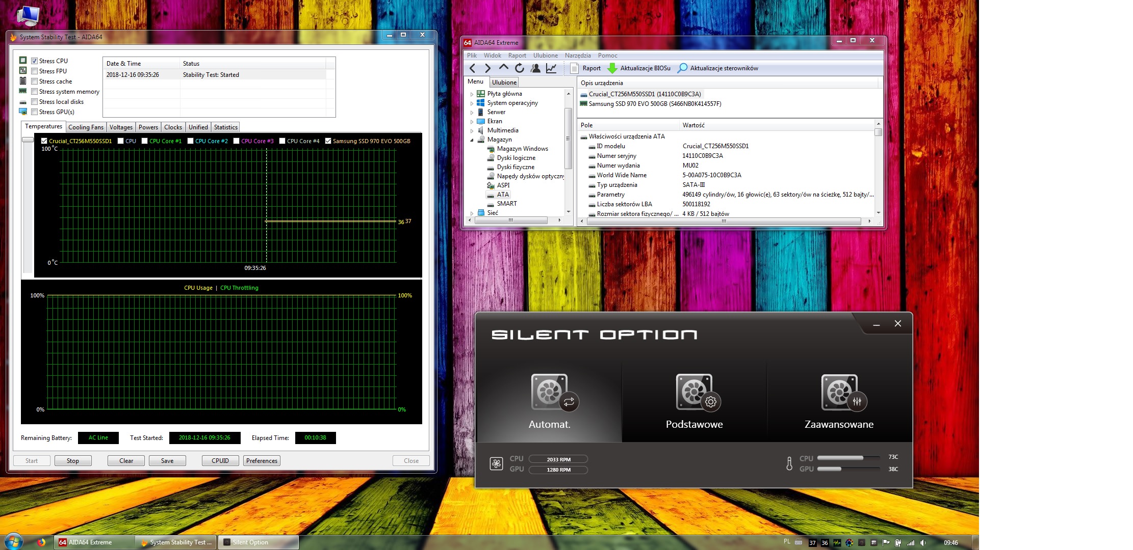Select Automat. fan mode in Silent Option

pyautogui.click(x=549, y=402)
